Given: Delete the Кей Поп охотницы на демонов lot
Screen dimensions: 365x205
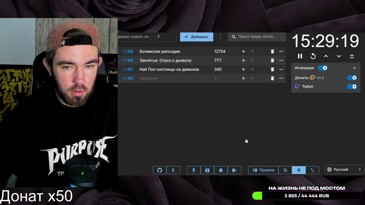Looking at the screenshot, I should tap(272, 69).
